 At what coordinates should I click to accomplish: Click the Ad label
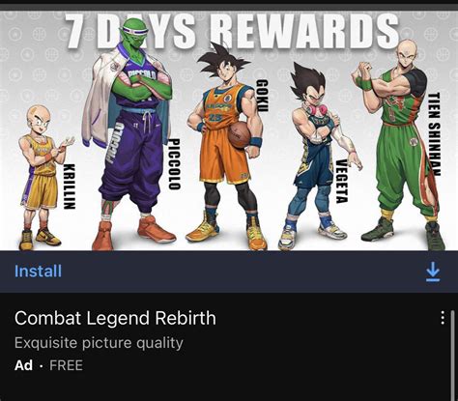[x=23, y=365]
